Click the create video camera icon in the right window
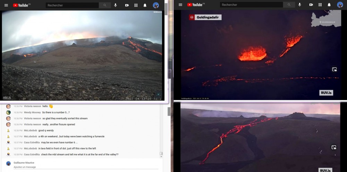Viewport: 347px width, 172px height. tap(311, 5)
